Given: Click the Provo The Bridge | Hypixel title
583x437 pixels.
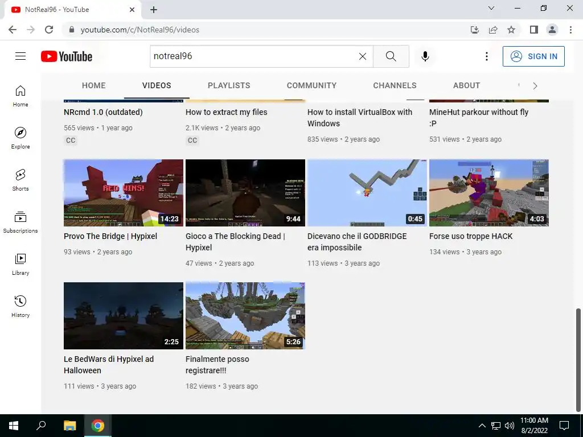Looking at the screenshot, I should click(x=110, y=236).
